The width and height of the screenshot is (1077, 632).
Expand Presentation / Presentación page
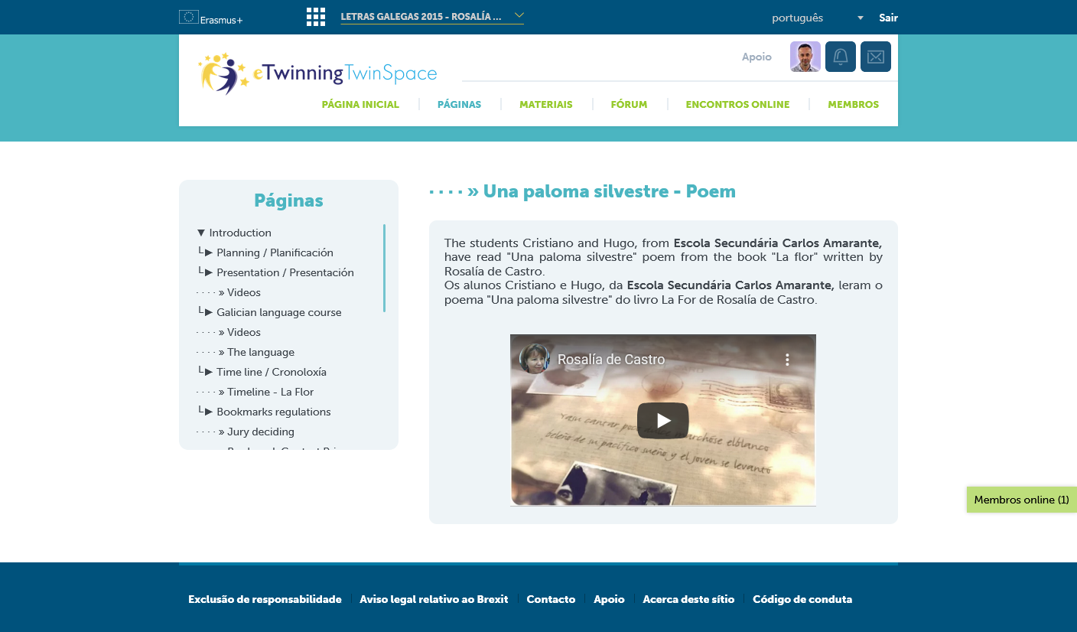pos(208,272)
